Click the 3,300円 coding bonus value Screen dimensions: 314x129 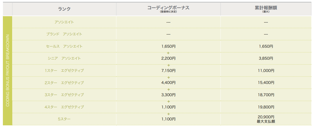click(168, 95)
